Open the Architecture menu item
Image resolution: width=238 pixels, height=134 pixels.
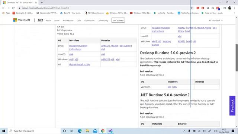point(68,20)
